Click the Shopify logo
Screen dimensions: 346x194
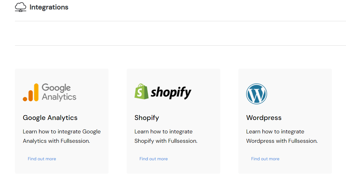pyautogui.click(x=163, y=92)
